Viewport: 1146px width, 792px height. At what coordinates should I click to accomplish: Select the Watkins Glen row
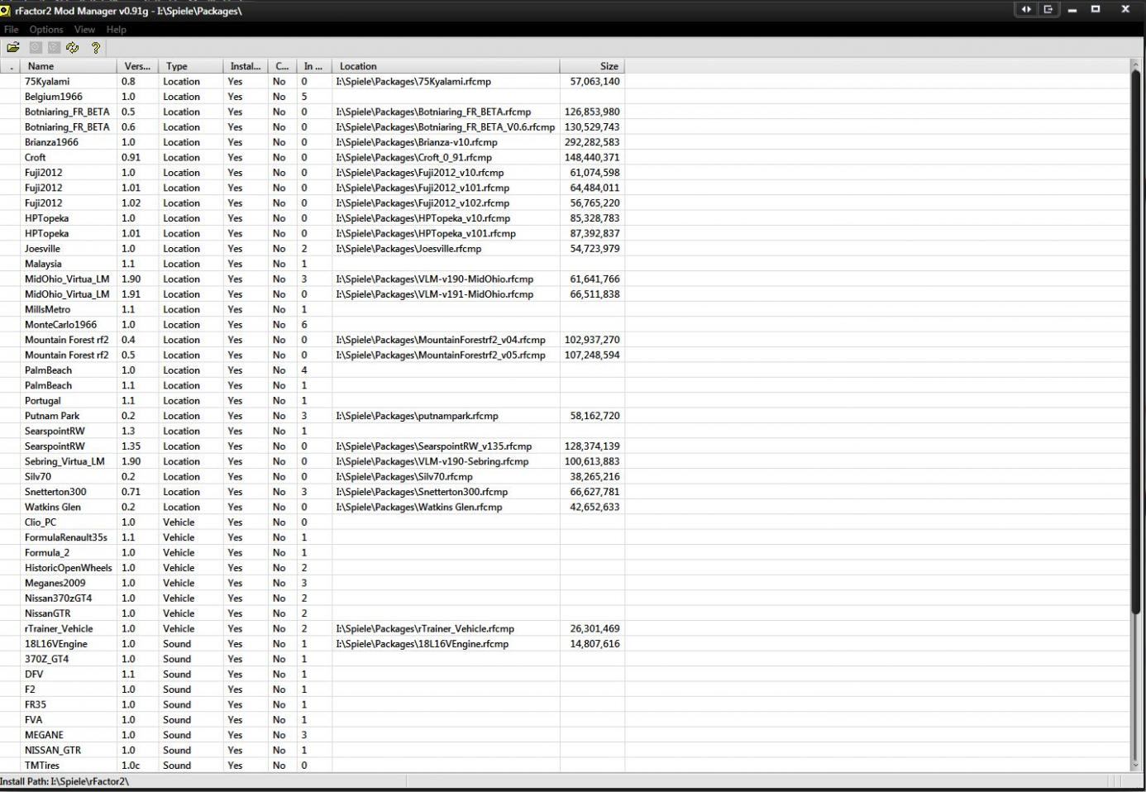click(313, 507)
